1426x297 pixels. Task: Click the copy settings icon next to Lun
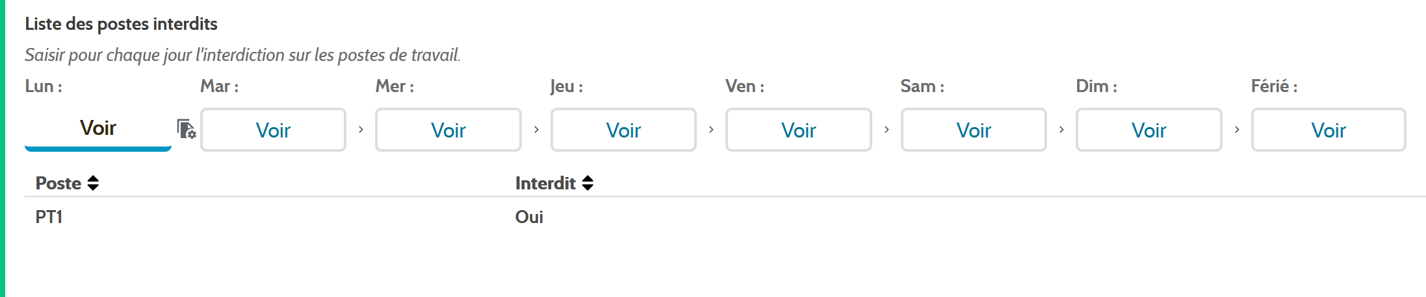(x=187, y=129)
